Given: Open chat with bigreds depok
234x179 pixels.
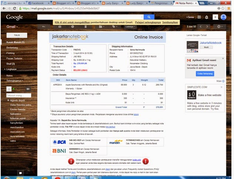Looking at the screenshot, I should pos(17,101).
